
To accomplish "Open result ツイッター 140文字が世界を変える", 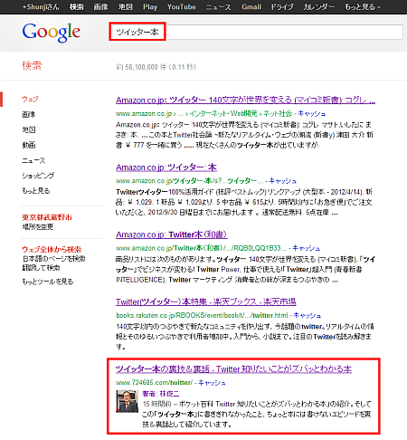I will click(245, 100).
